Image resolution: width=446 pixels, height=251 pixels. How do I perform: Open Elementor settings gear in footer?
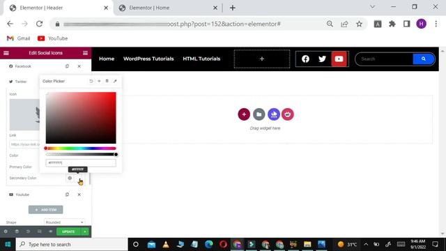[6, 231]
